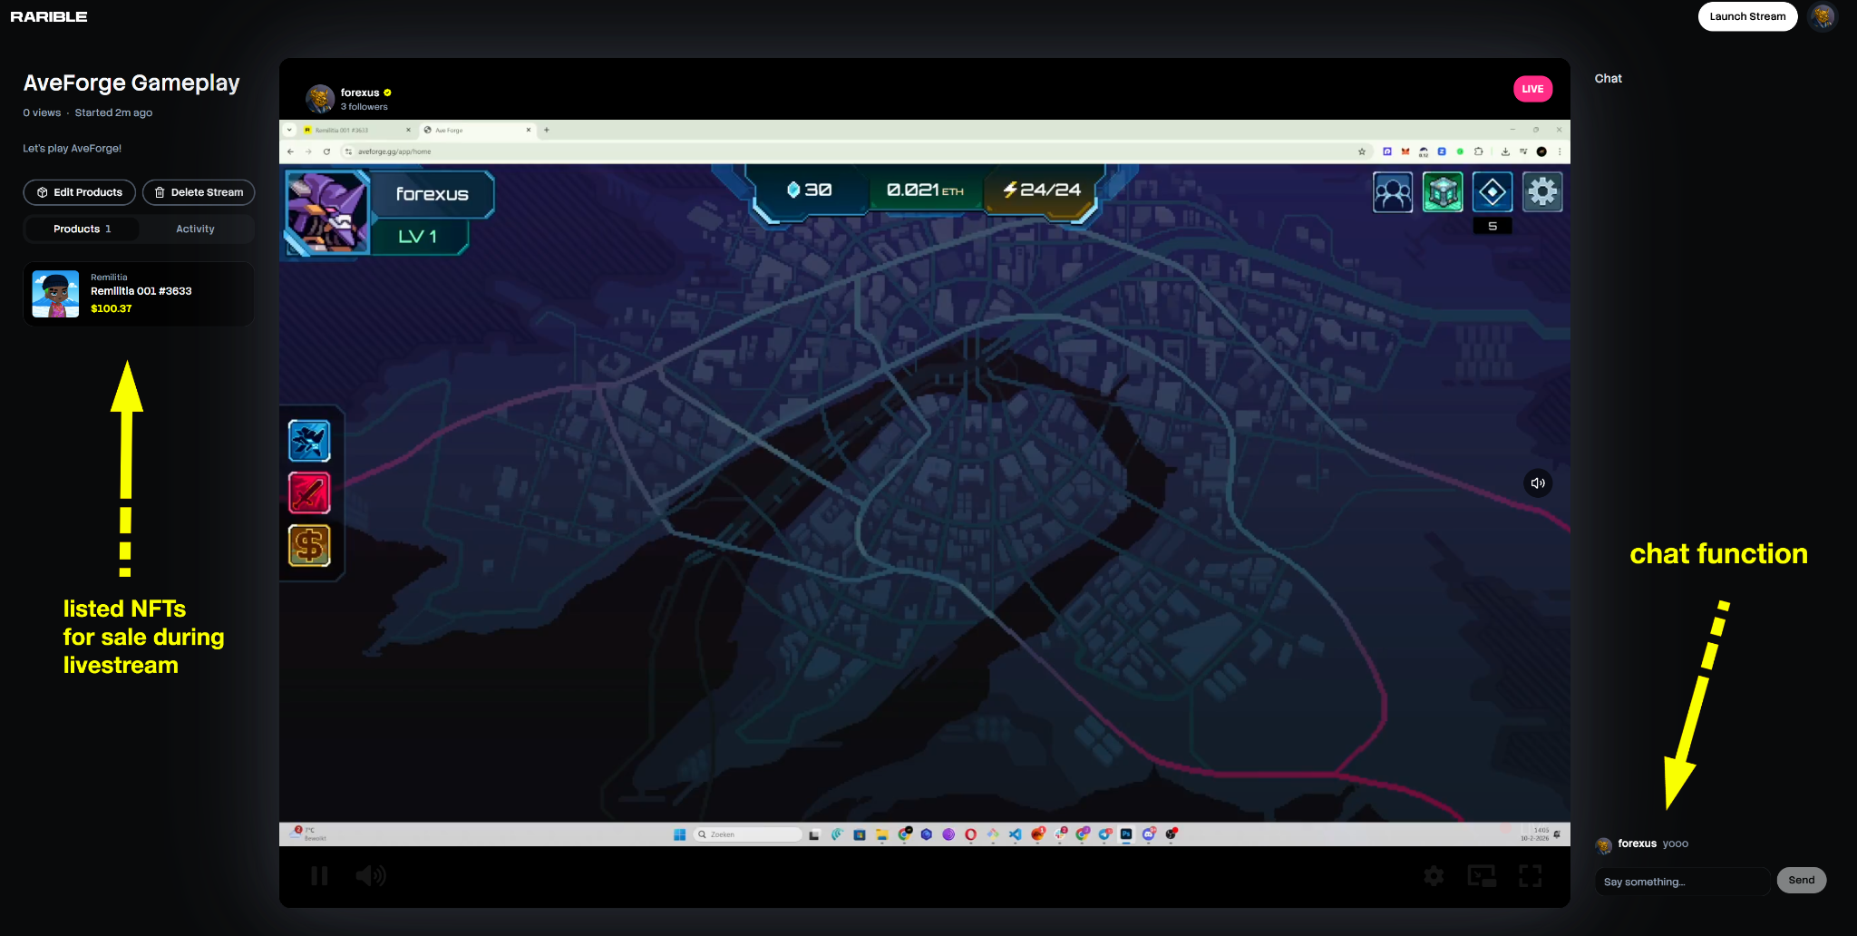Open video player settings gear

point(1434,875)
